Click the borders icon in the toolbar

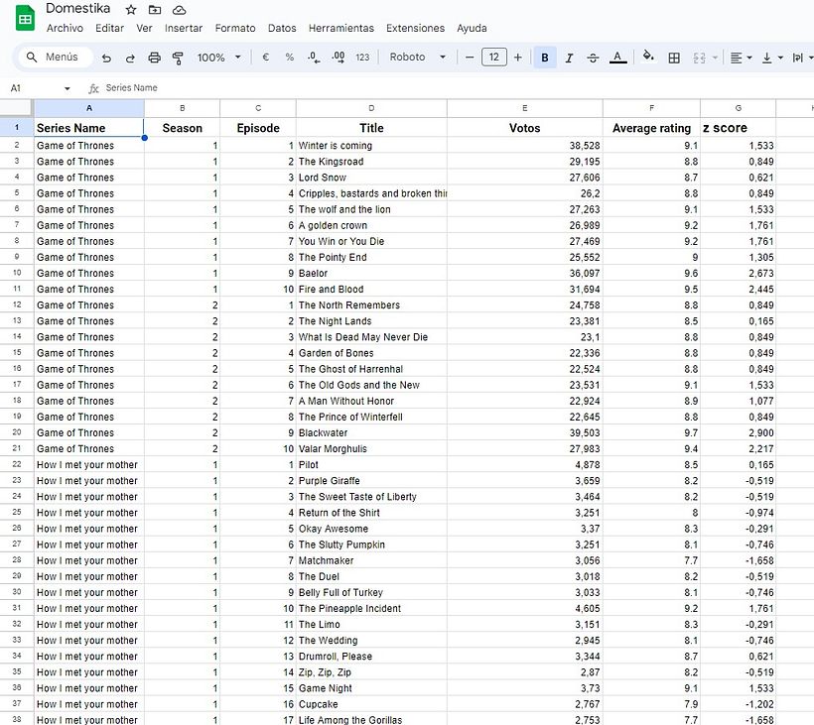point(673,58)
